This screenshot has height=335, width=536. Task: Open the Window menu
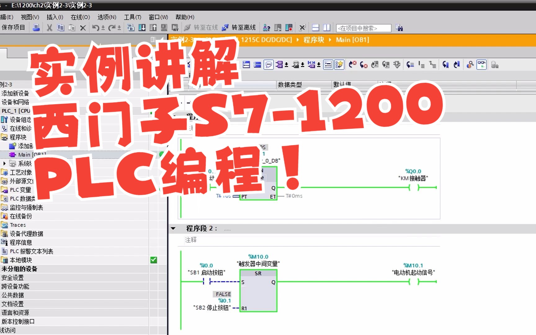158,17
